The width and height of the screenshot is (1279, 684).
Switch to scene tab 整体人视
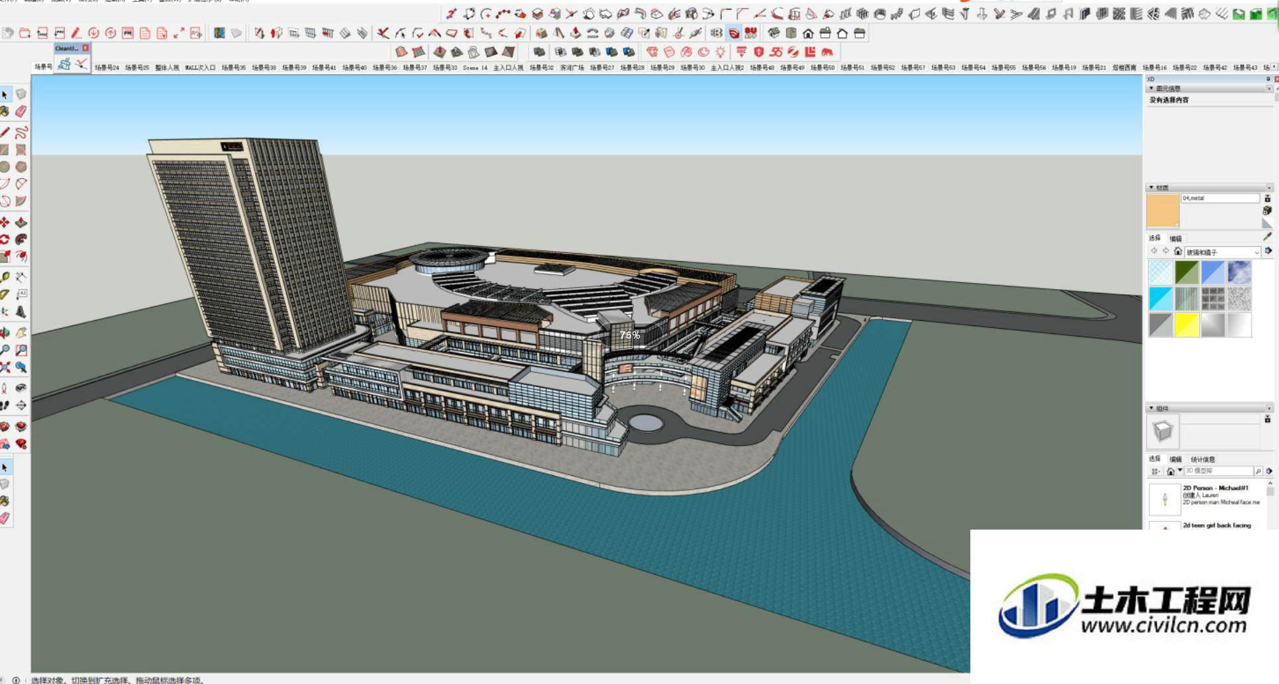(x=167, y=68)
